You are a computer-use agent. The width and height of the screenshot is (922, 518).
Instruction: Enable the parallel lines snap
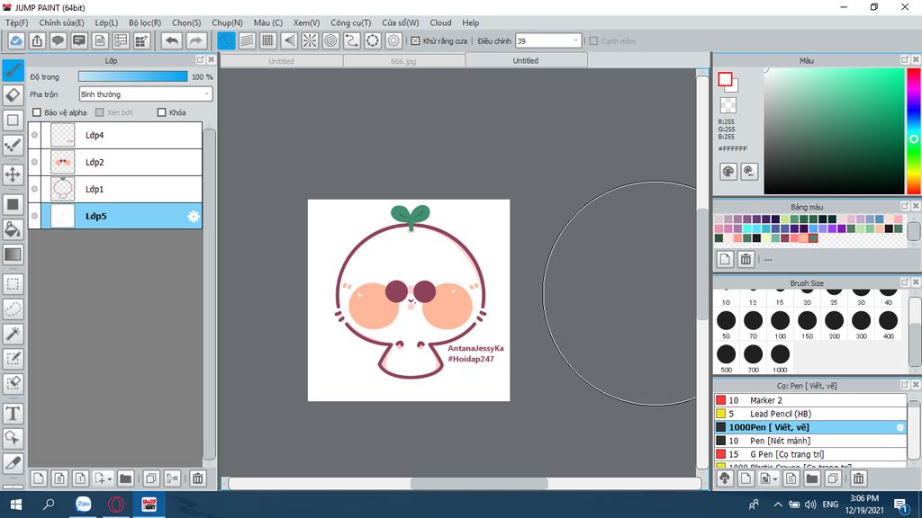[x=248, y=40]
